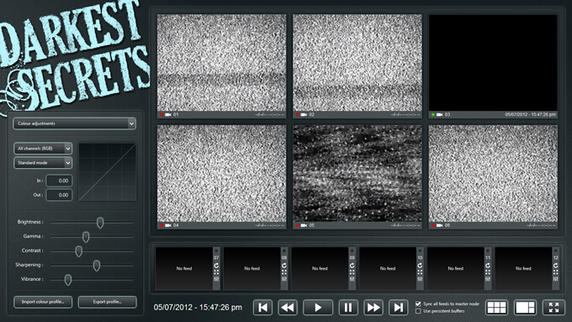Switch to split-panel layout view icon

click(x=525, y=308)
